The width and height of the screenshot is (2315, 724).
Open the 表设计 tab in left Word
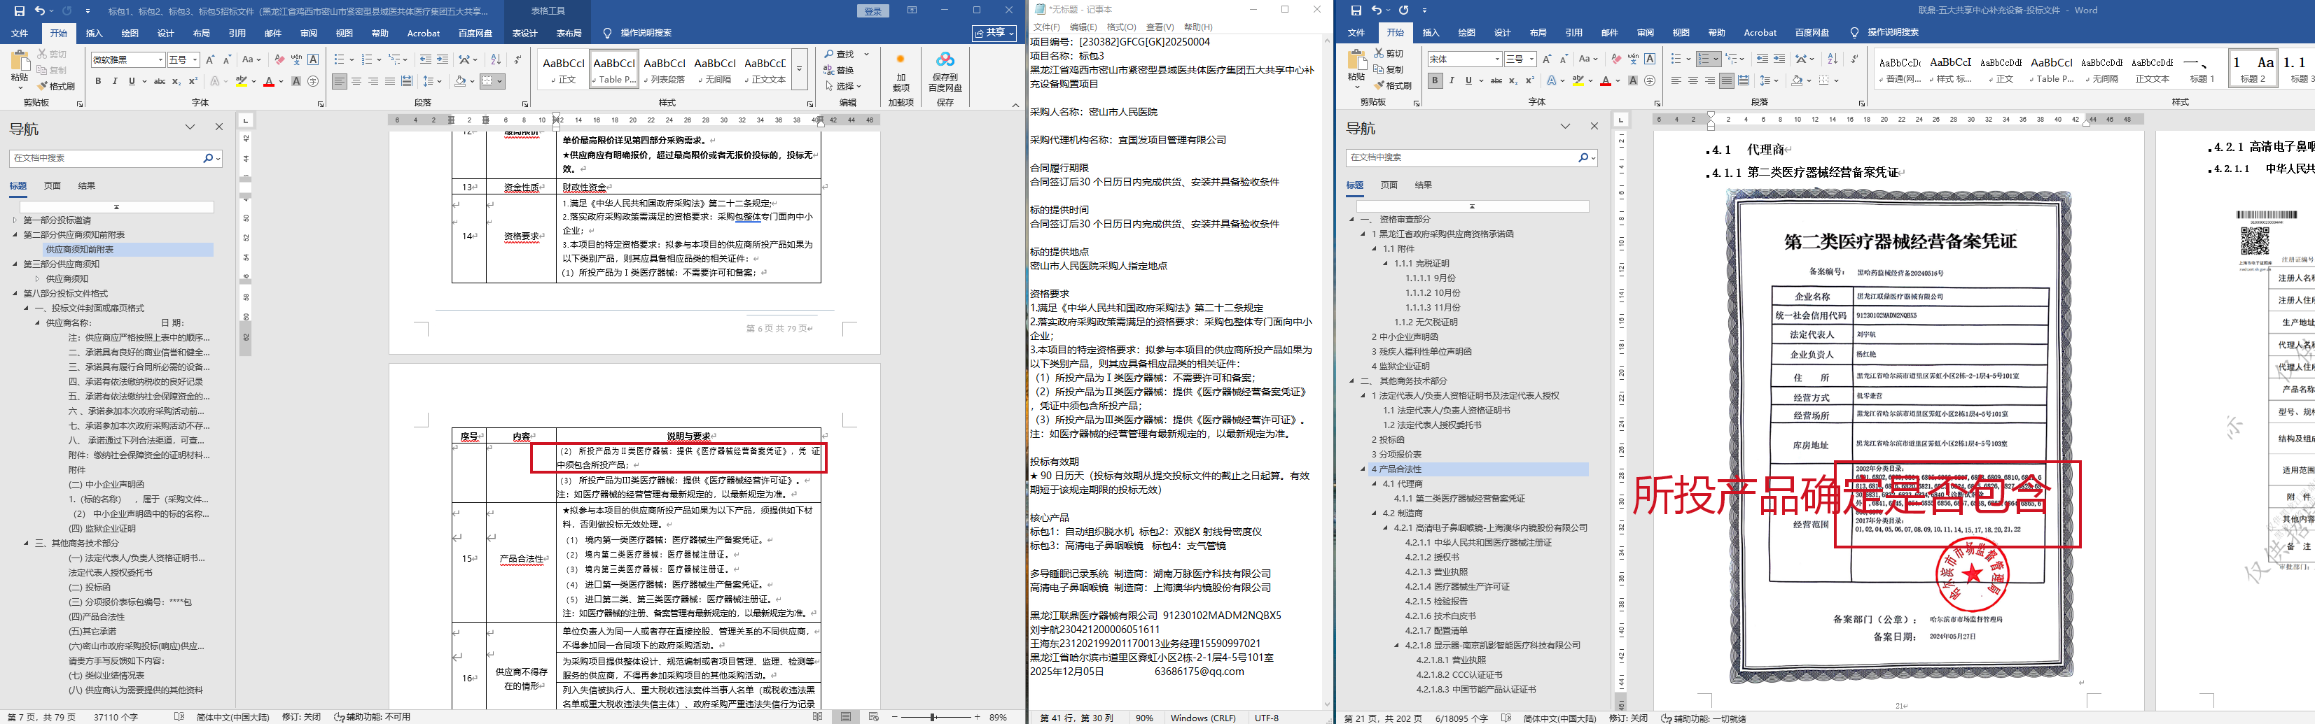coord(524,34)
